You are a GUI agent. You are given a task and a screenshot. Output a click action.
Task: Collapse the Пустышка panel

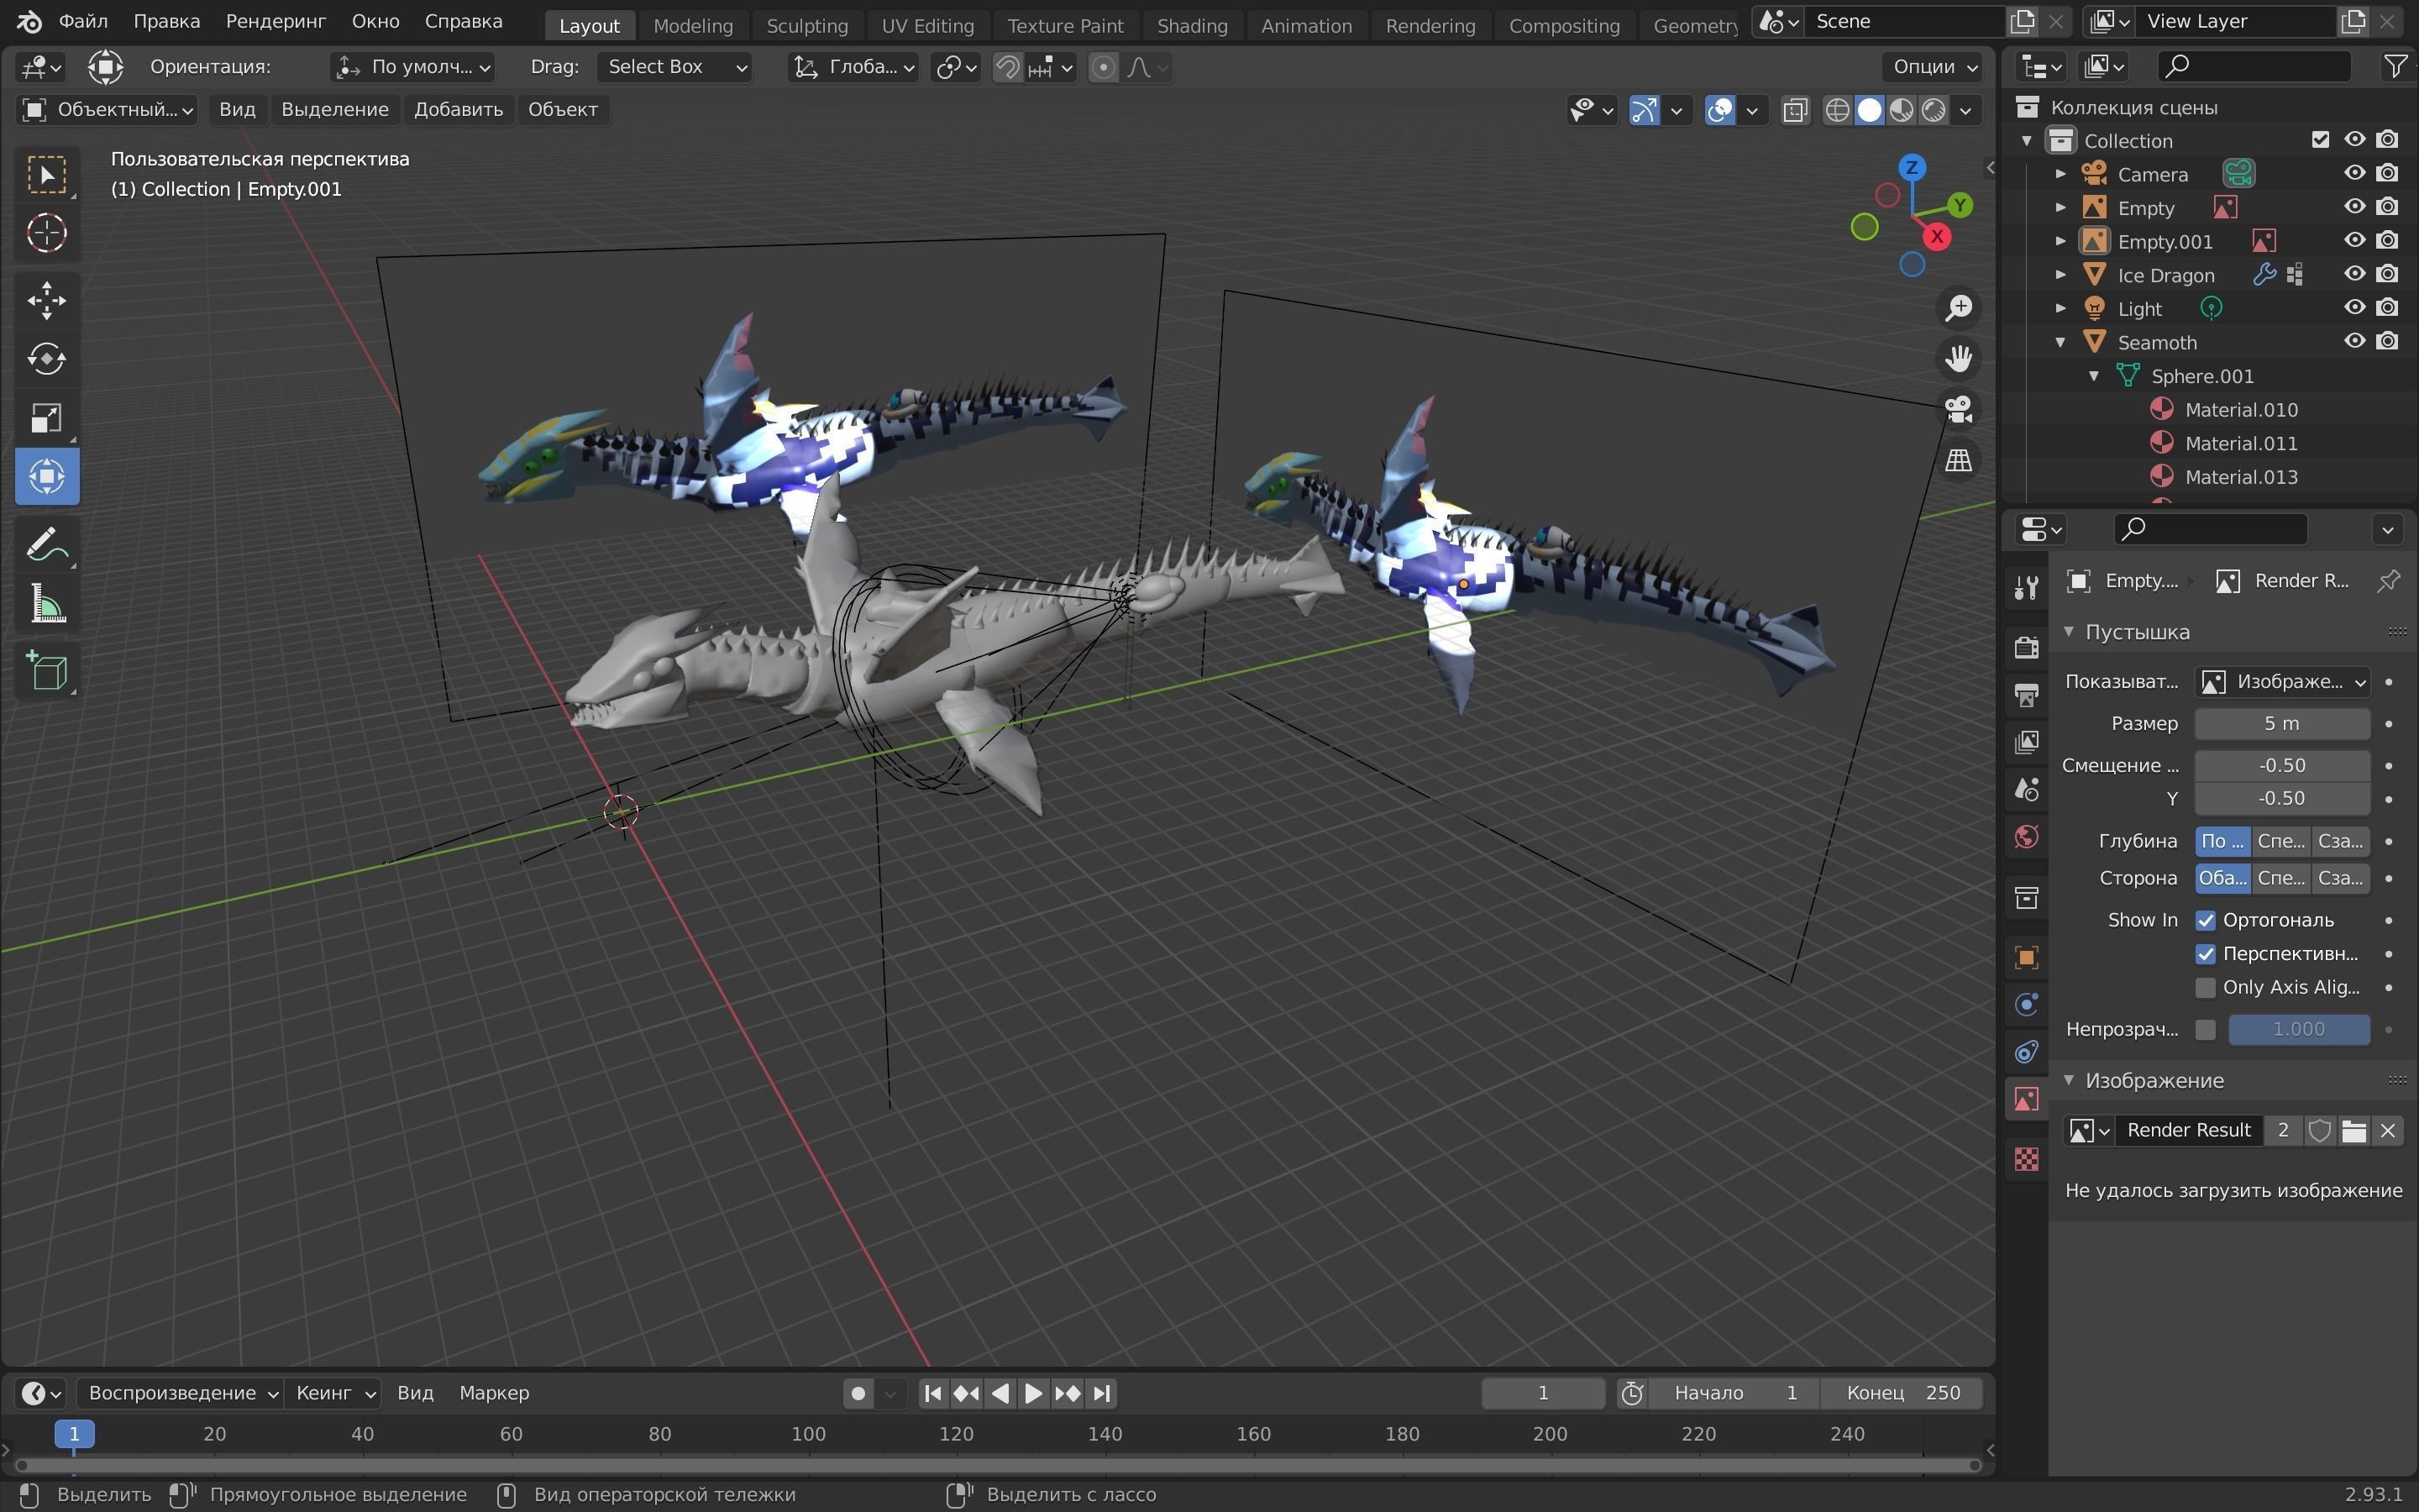pos(2069,632)
